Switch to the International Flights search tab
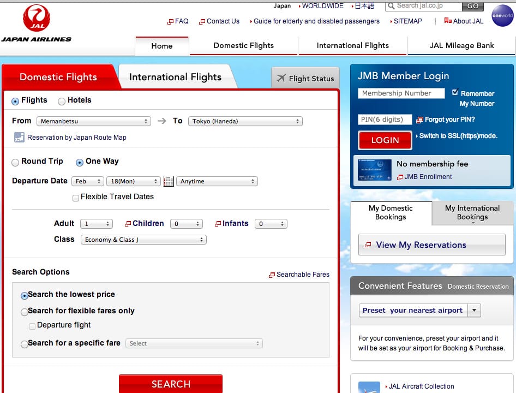This screenshot has width=516, height=393. coord(175,77)
